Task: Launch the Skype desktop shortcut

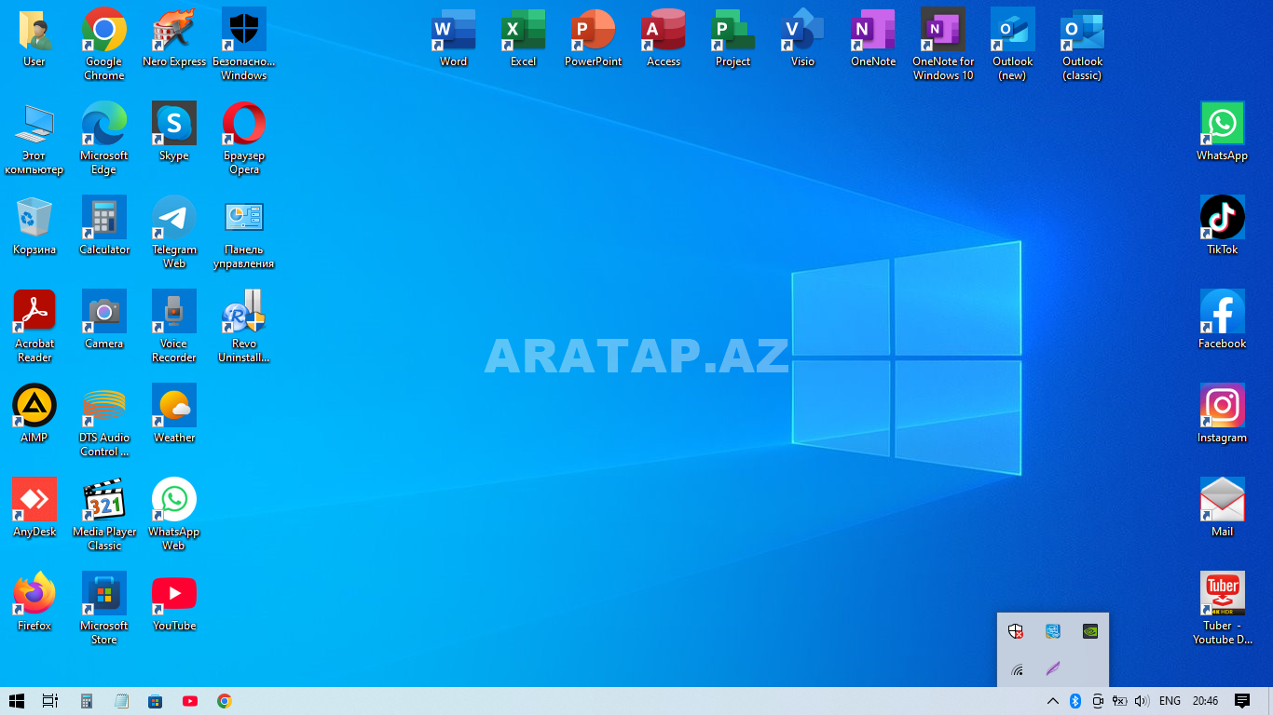Action: coord(174,131)
